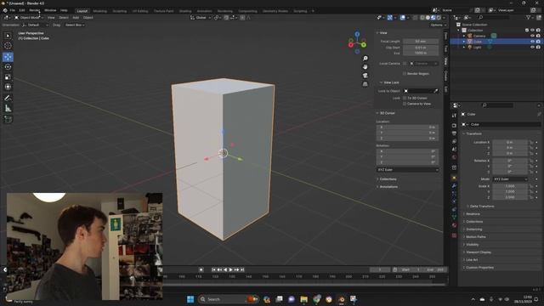Toggle Cube visibility eye in outliner
The height and width of the screenshot is (306, 544).
pos(532,42)
